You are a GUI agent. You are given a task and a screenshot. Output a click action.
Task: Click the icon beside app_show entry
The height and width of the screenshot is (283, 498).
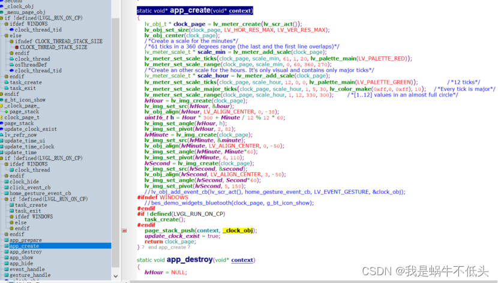point(7,258)
